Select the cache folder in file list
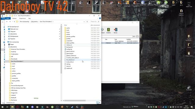Screen dimensions: 195x109 (68, 28)
